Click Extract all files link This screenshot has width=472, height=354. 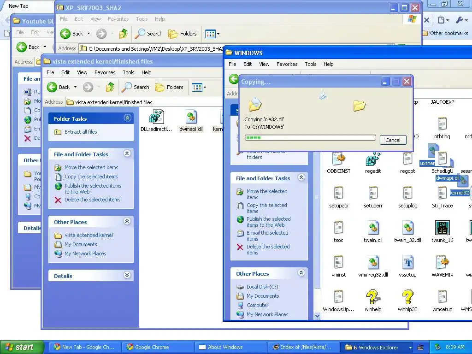80,132
